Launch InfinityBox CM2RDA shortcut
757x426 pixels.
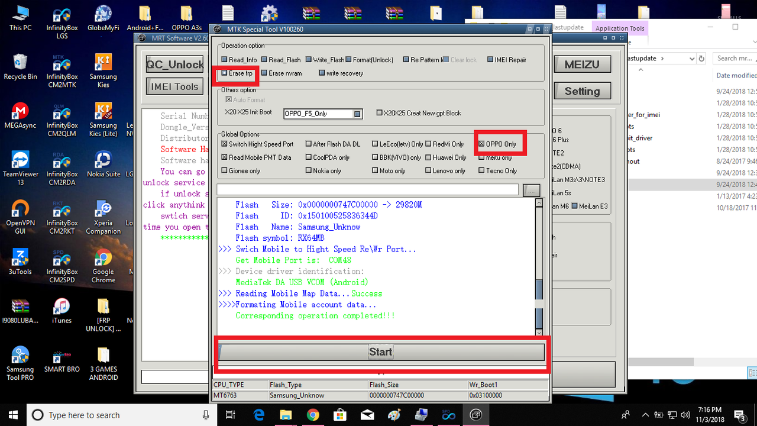pos(62,169)
